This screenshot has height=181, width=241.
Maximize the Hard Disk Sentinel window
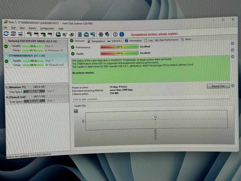click(223, 20)
